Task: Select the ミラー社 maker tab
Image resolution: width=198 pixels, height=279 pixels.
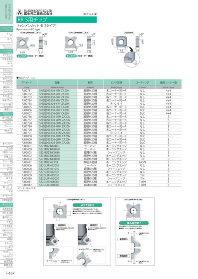Action: coord(7,244)
